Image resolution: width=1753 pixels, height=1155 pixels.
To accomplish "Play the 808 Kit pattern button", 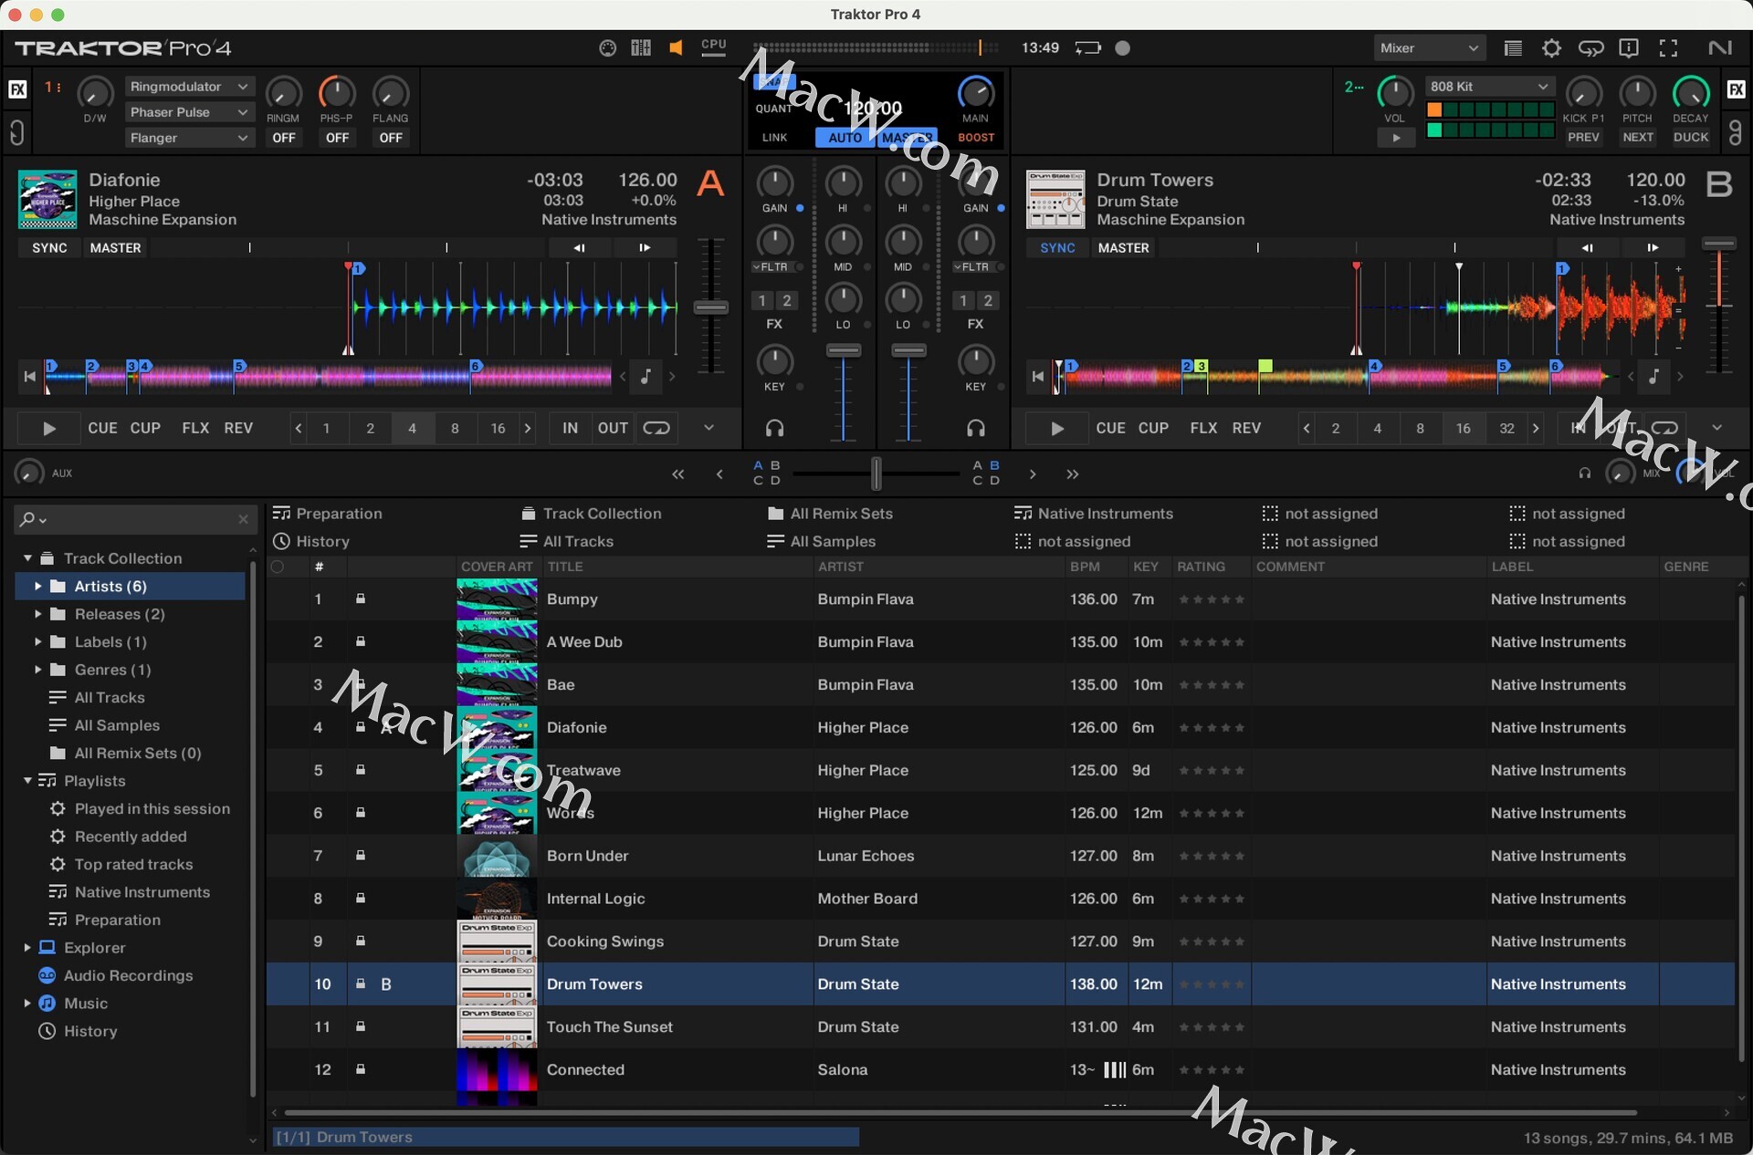I will tap(1396, 138).
